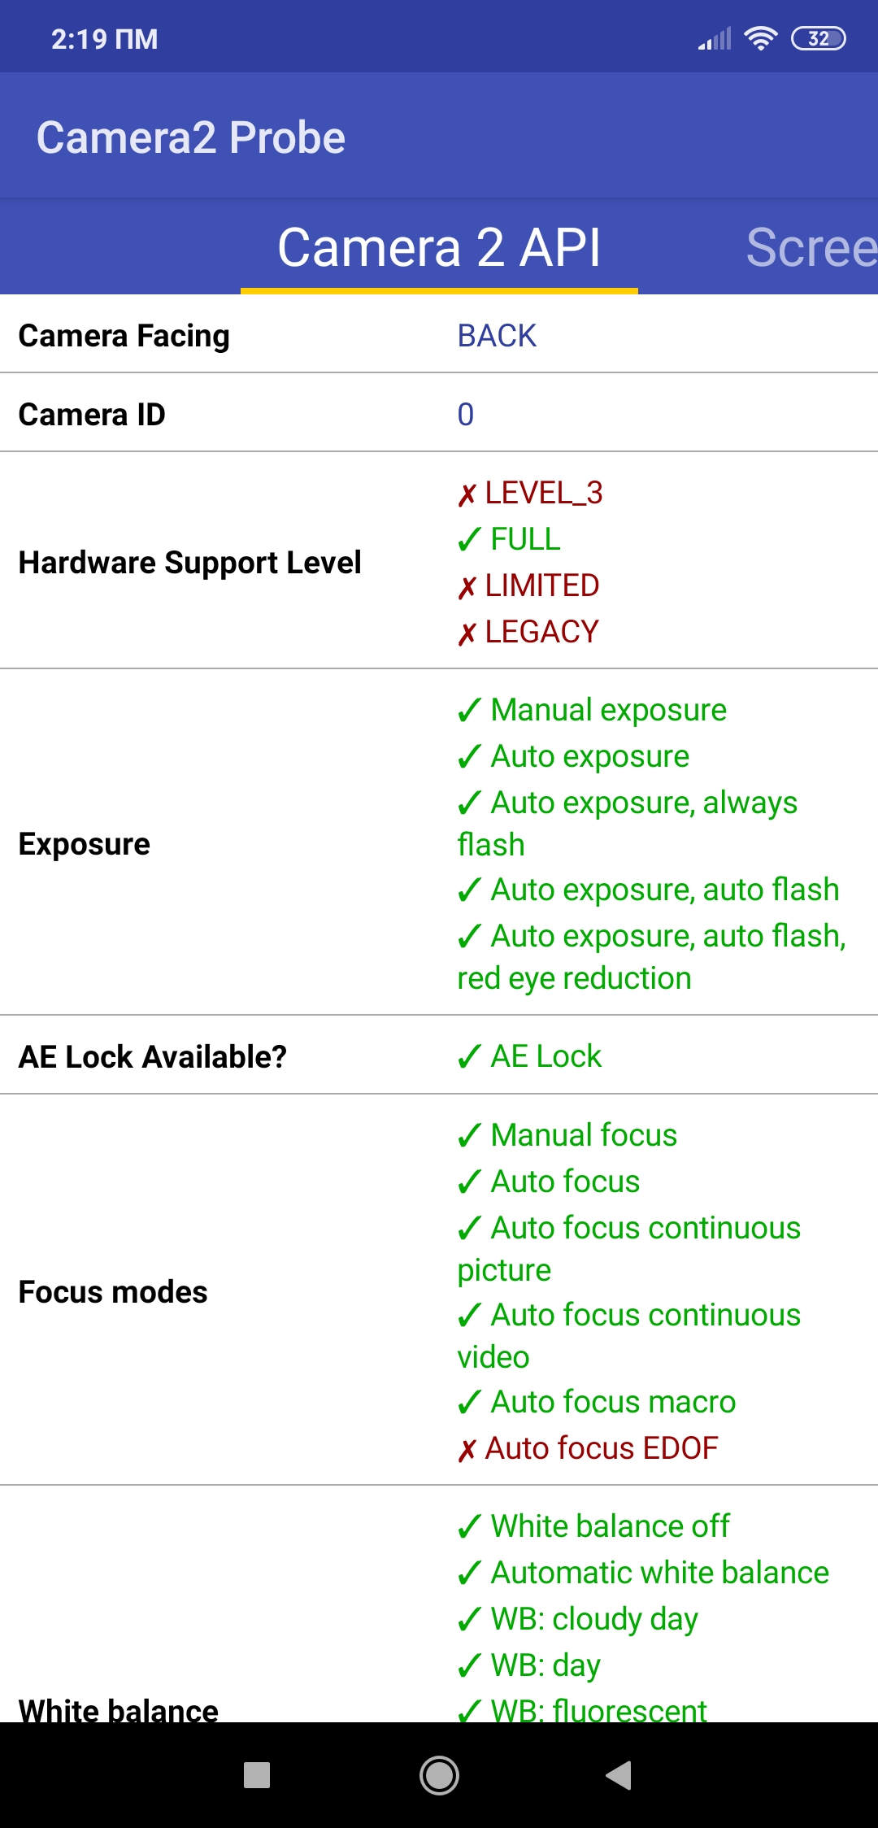Viewport: 878px width, 1828px height.
Task: Tap the checkmark next to AE Lock
Action: 469,1057
